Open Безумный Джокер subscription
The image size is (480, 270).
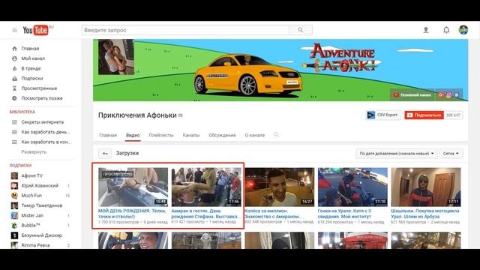tap(41, 235)
